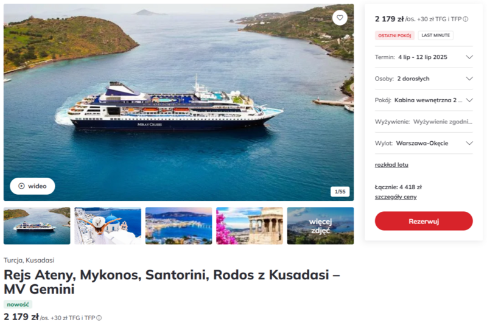
Task: View szczegóły ceny link
Action: [x=396, y=197]
